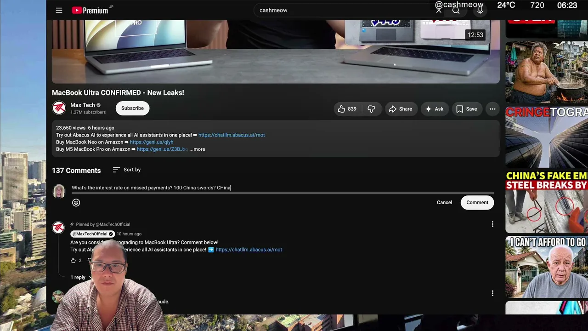Select the video title MacBook Ultra CONFIRMED
Screen dimensions: 588x331
[x=118, y=92]
